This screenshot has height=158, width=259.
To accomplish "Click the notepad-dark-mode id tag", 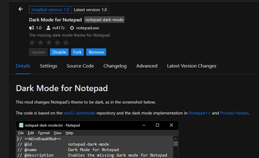I will click(x=104, y=20).
